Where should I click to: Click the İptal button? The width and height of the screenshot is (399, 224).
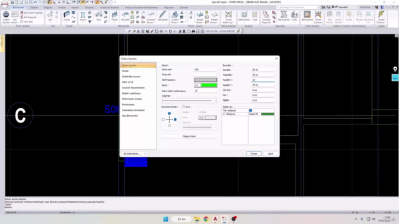coord(271,154)
